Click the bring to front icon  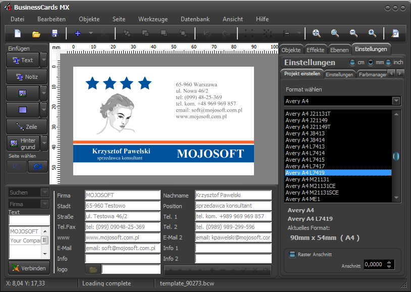coord(164,33)
